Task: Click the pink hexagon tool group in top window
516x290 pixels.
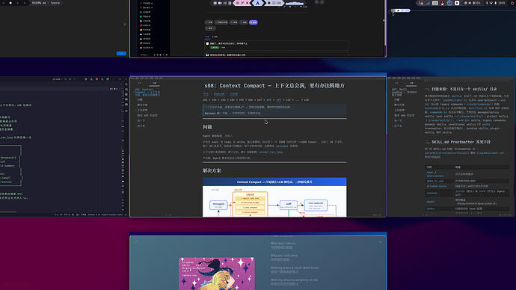Action: click(x=242, y=3)
